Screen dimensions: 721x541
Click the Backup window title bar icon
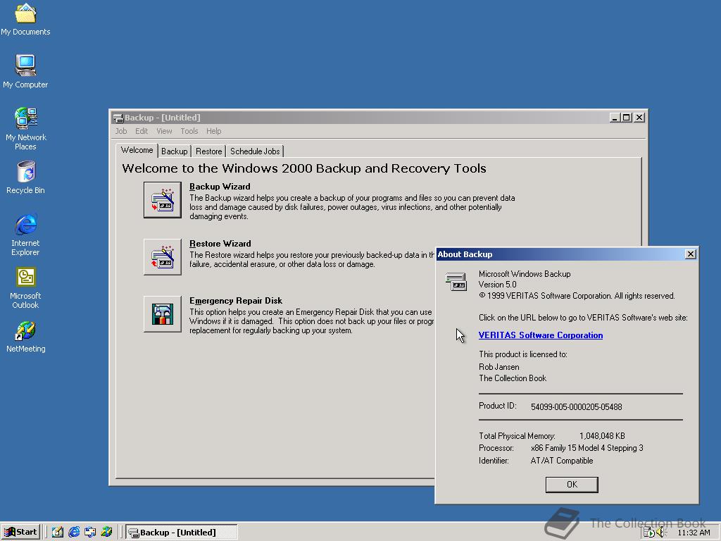118,118
